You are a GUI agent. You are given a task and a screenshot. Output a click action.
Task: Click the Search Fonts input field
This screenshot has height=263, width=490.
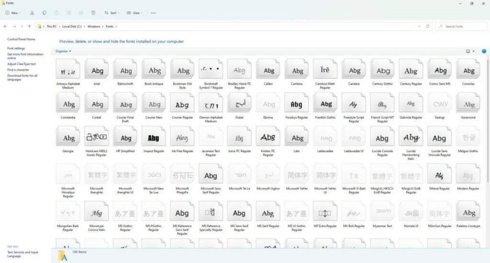[x=461, y=27]
